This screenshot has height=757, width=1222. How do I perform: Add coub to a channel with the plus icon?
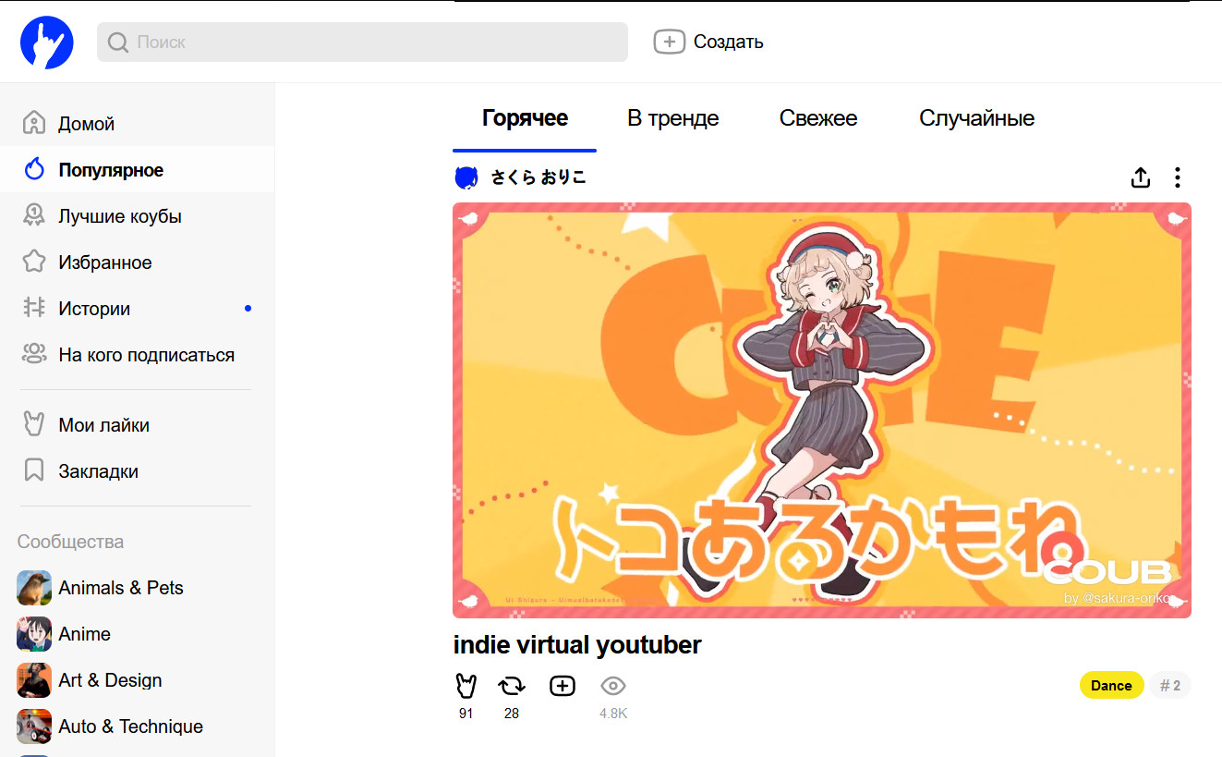(x=563, y=686)
